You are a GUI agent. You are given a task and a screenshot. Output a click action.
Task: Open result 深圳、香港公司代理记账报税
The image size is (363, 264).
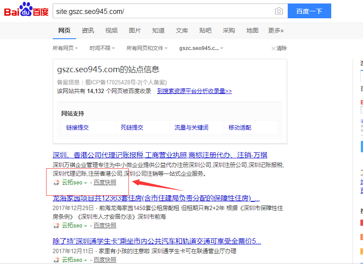point(160,155)
